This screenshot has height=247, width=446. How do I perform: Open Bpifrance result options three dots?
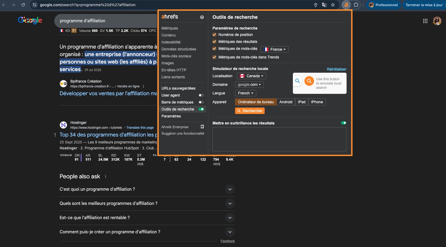(x=143, y=86)
